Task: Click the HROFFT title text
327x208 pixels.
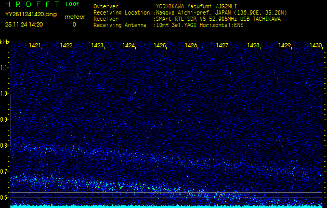Action: (32, 4)
